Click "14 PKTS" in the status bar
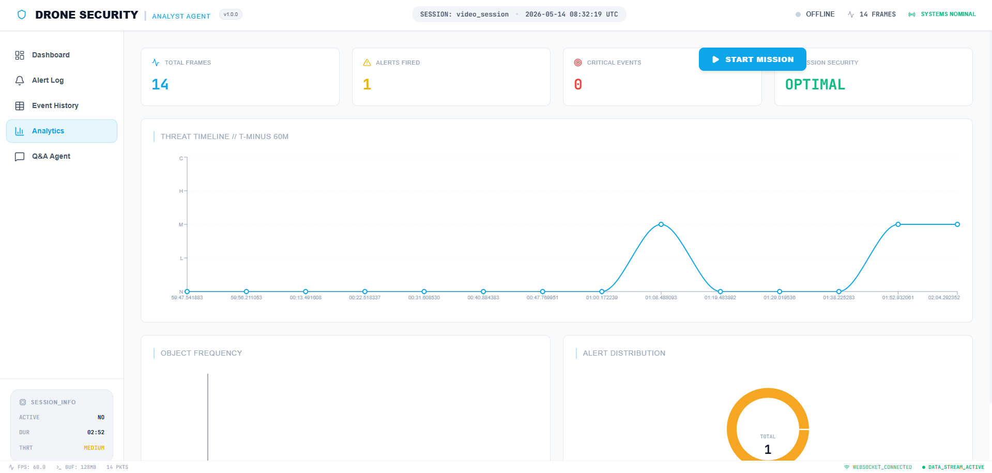The width and height of the screenshot is (992, 473). pyautogui.click(x=117, y=467)
